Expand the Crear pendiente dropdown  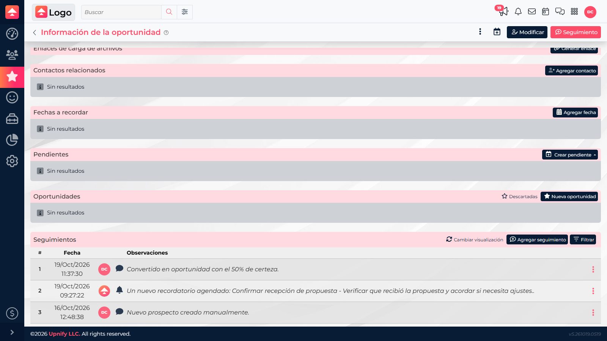pos(570,155)
